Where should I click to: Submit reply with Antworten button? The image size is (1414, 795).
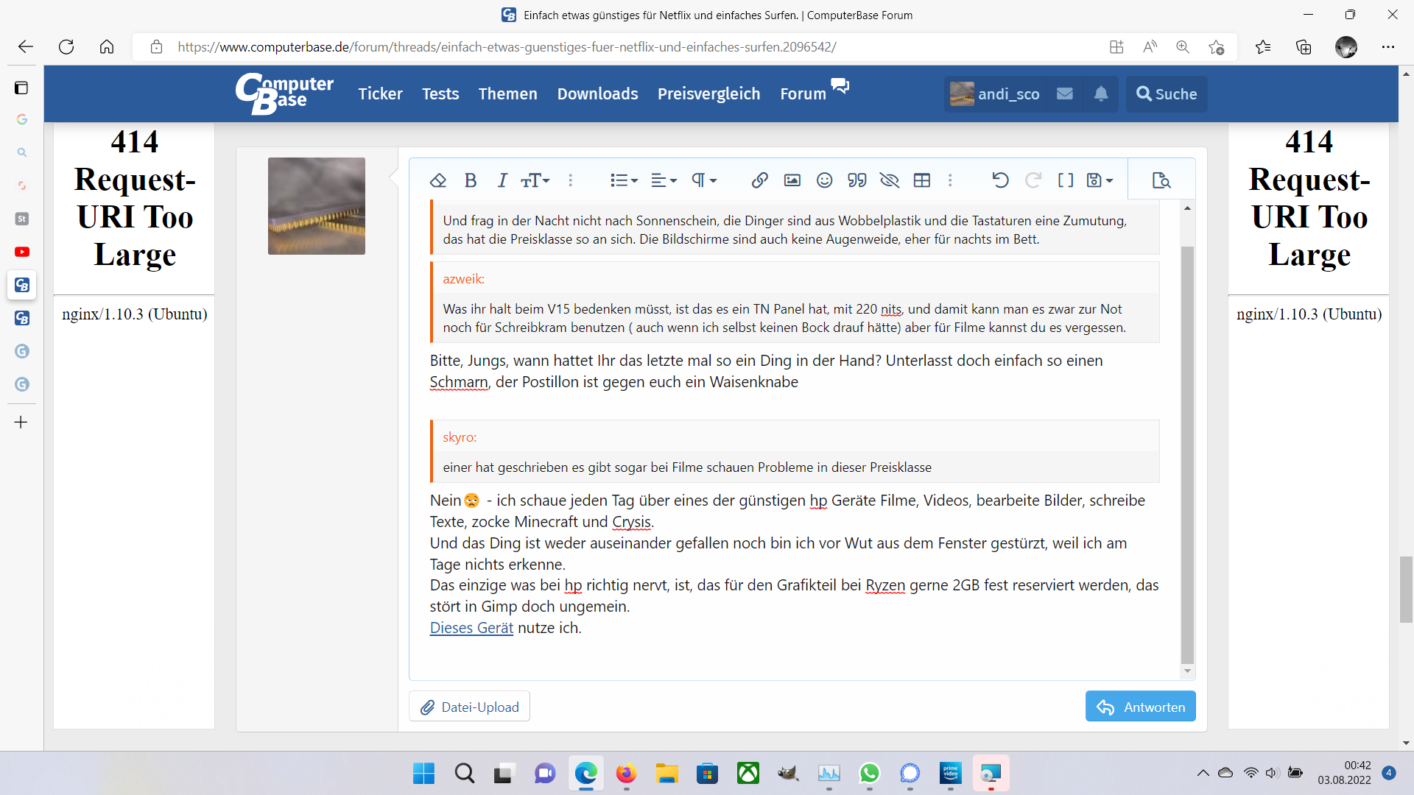click(x=1140, y=707)
